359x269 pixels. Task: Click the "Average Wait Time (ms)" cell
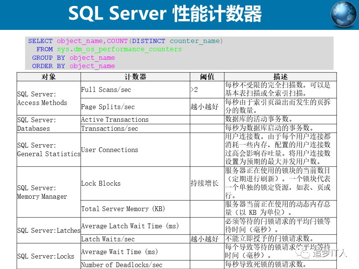(x=135, y=252)
